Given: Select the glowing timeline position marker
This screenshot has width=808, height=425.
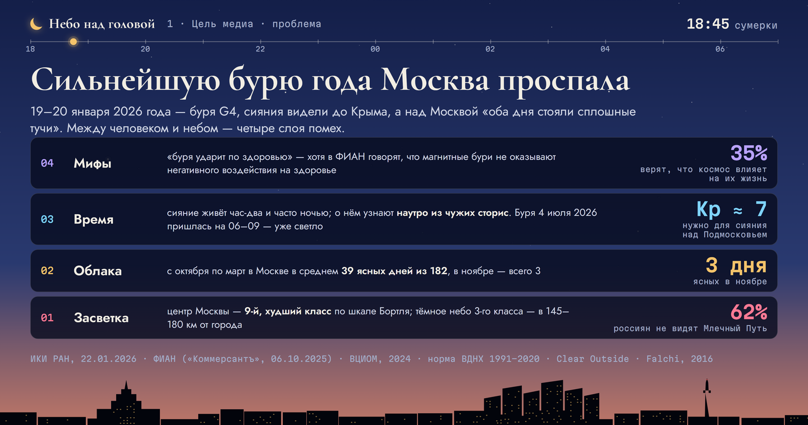Looking at the screenshot, I should [73, 41].
